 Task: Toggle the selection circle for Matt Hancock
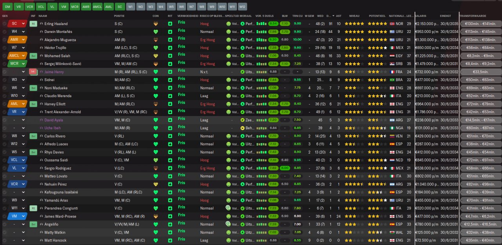[x=4, y=240]
